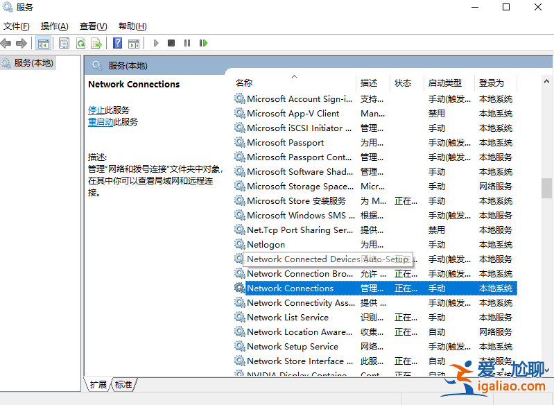Sort by the 名称 column header

[295, 83]
